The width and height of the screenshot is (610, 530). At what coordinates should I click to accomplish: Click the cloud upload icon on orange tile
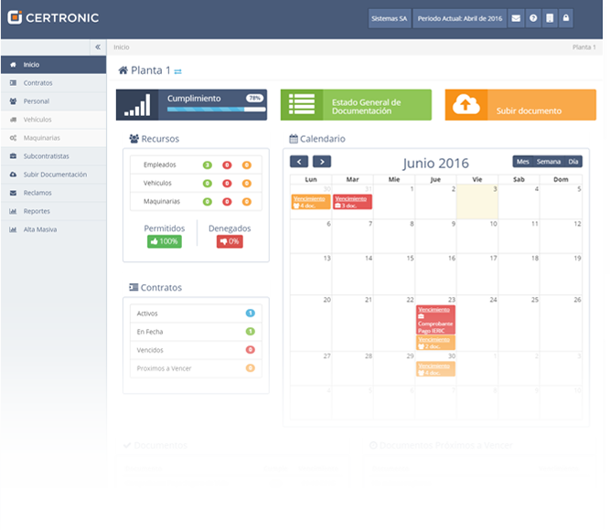pos(466,105)
